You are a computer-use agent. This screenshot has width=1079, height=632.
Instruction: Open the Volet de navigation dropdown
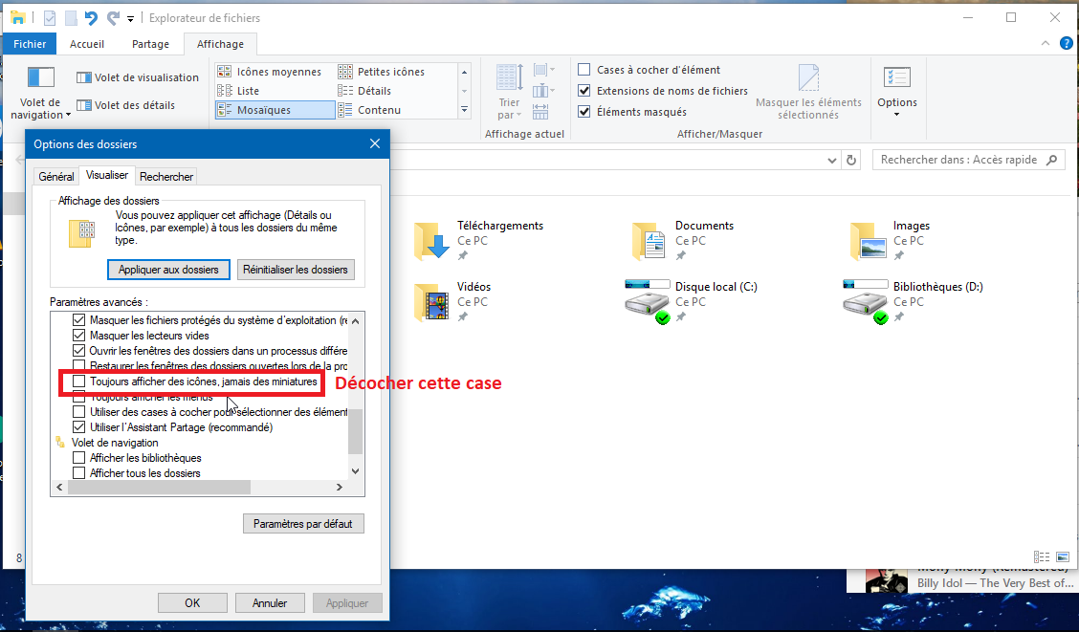(40, 95)
